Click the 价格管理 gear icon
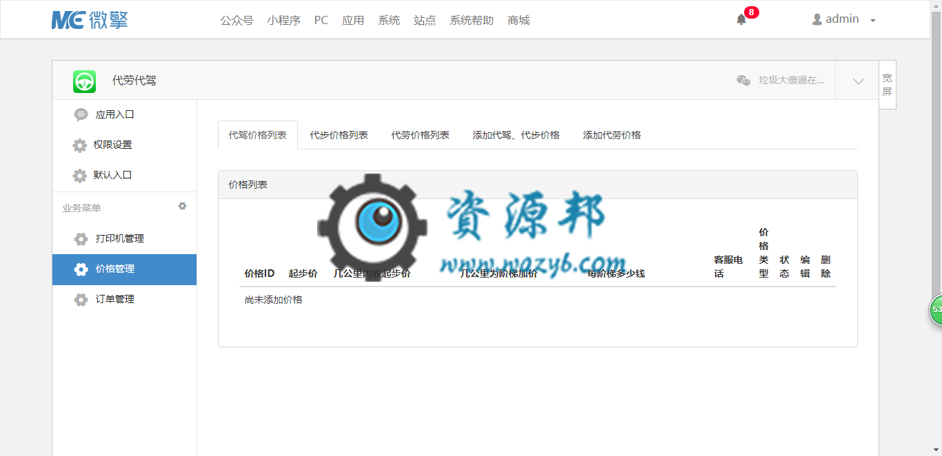The image size is (942, 456). 81,269
